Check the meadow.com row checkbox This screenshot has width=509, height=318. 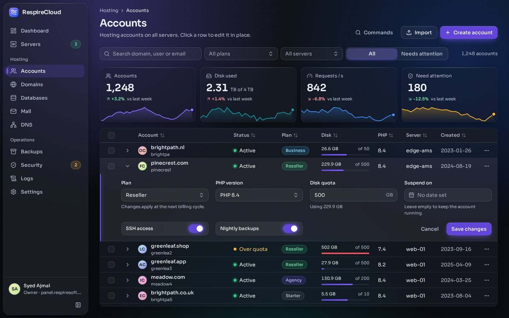(x=111, y=280)
